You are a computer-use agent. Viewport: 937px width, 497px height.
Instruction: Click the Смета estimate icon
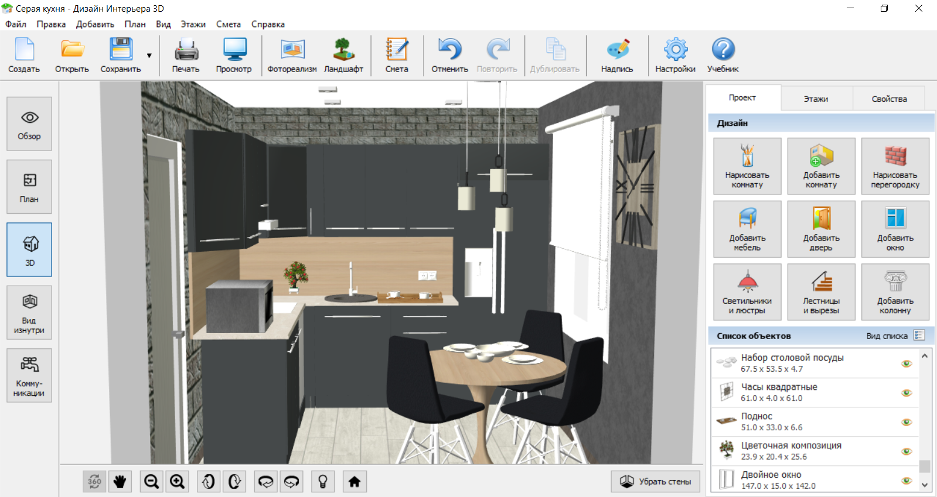(397, 56)
